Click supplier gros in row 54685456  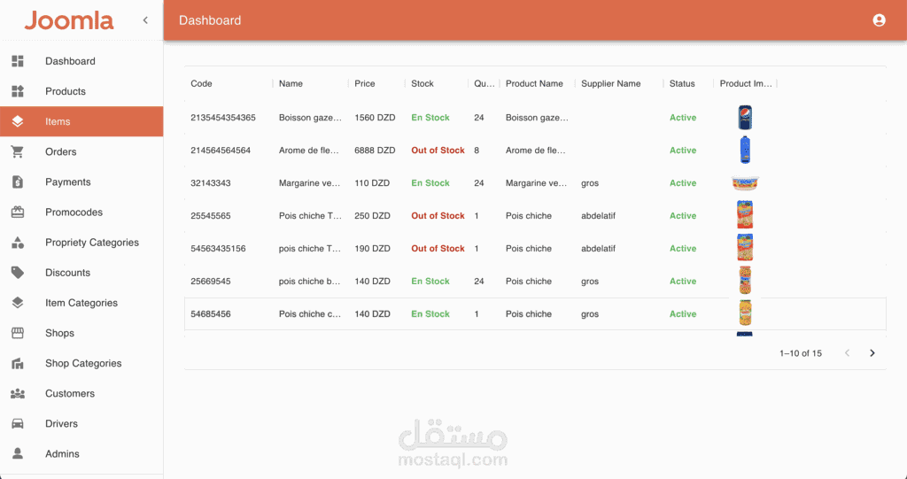[589, 313]
